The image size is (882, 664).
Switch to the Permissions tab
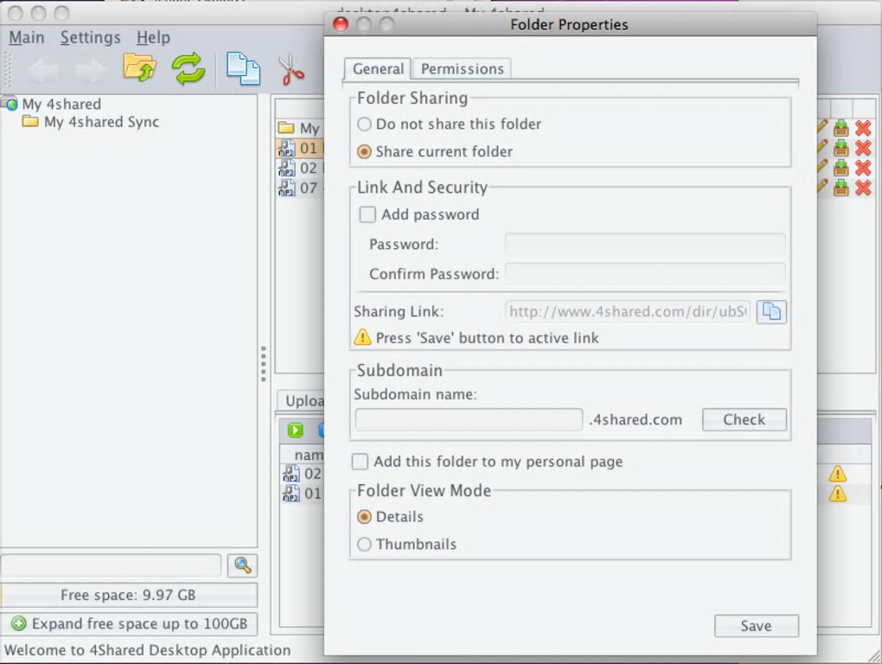[463, 69]
